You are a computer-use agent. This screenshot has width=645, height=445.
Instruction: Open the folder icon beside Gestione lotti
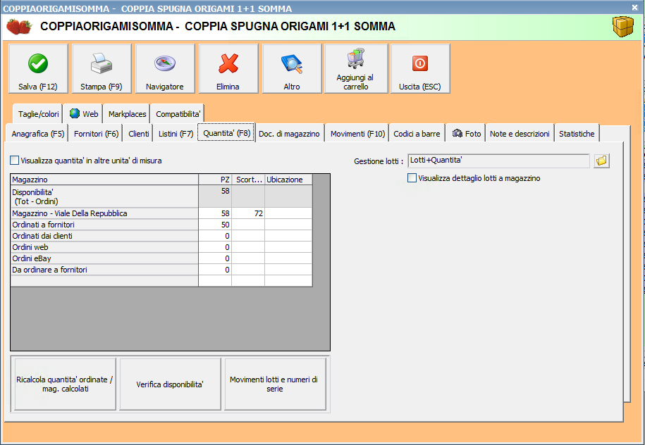point(601,161)
